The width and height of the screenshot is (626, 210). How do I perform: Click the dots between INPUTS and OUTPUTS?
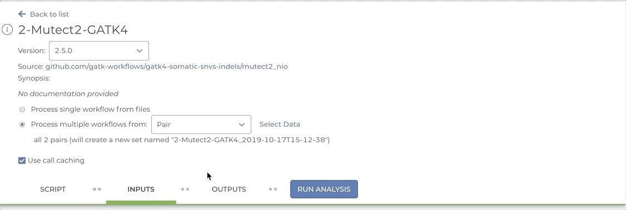pyautogui.click(x=185, y=189)
